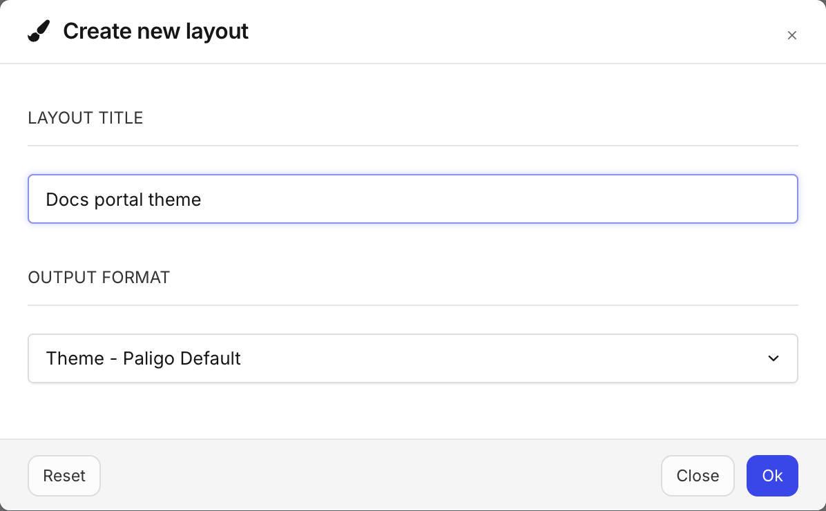826x511 pixels.
Task: Confirm with the Ok button
Action: tap(772, 476)
